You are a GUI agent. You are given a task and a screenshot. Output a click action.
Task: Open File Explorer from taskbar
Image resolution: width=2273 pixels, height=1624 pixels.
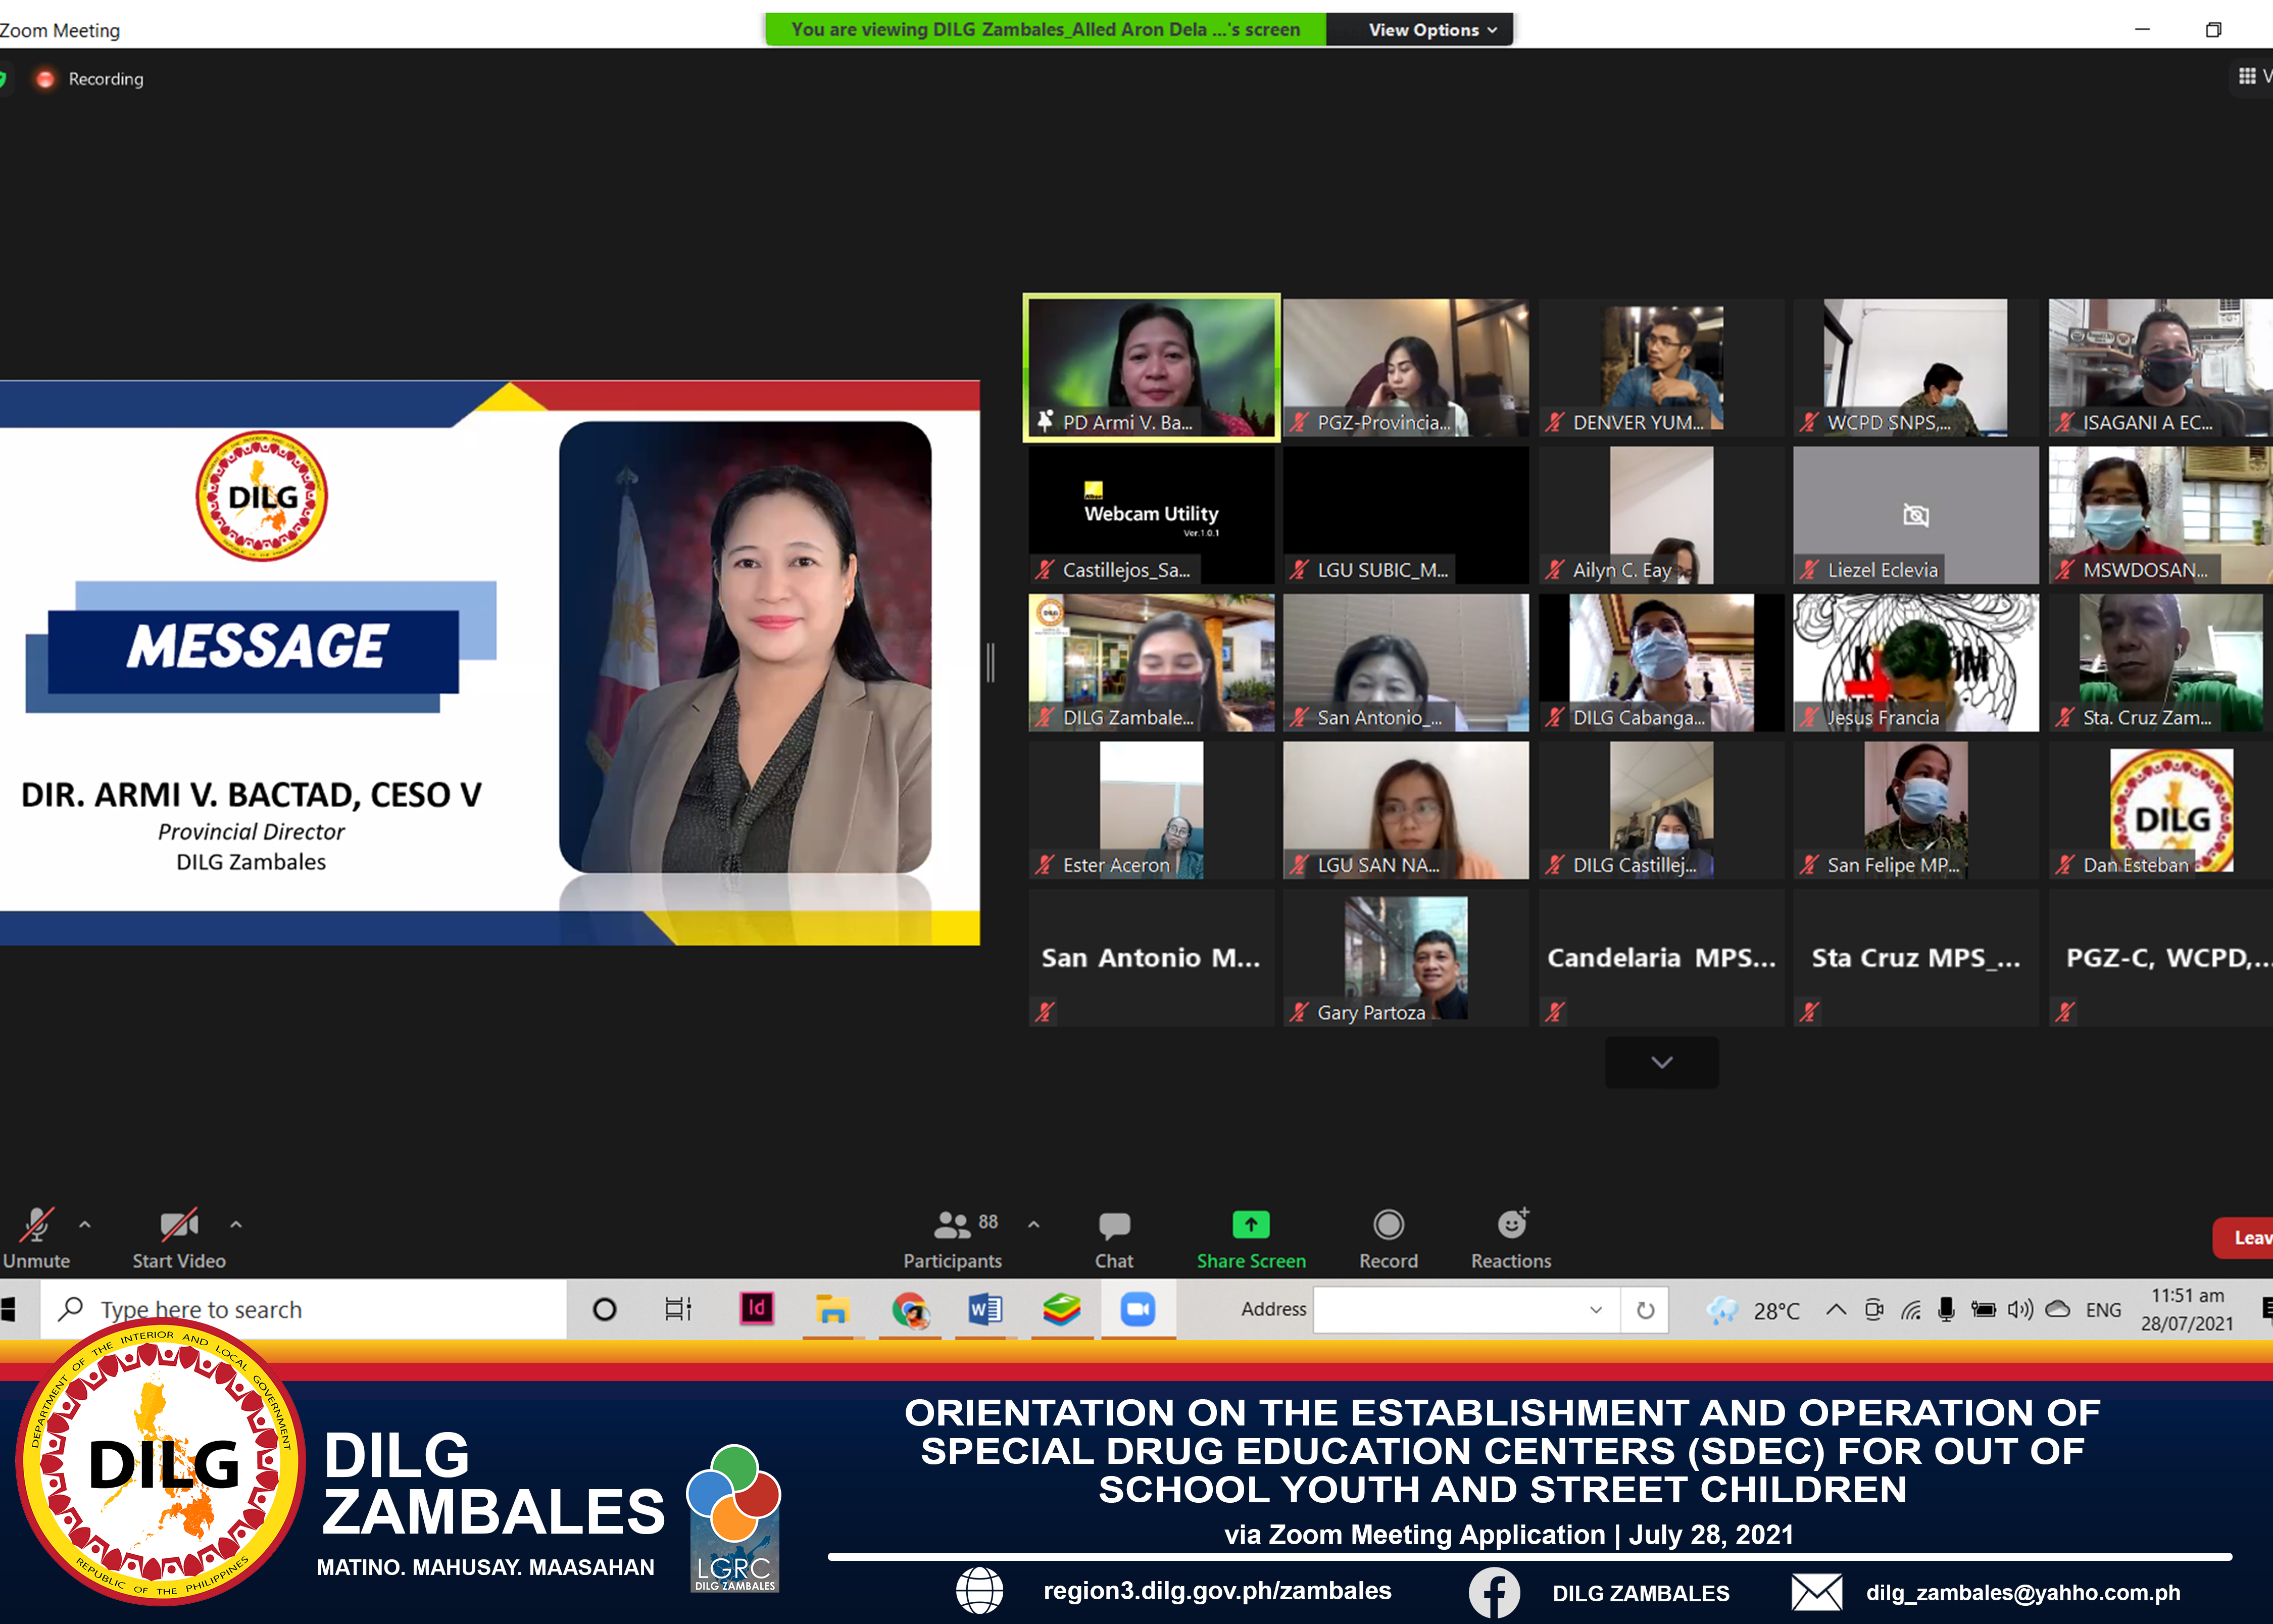coord(832,1309)
